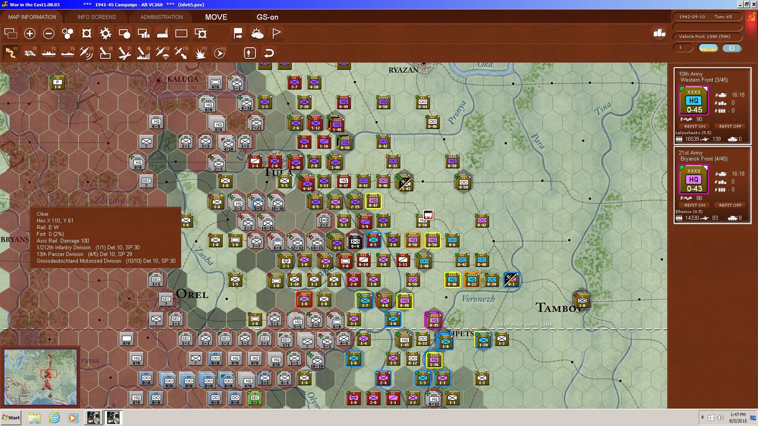Select the red rail repair train marker
Screen dimensions: 758x426
pyautogui.click(x=428, y=215)
